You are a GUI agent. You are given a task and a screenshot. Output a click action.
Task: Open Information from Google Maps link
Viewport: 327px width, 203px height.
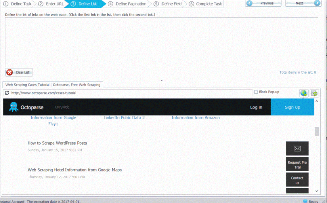[x=53, y=121]
